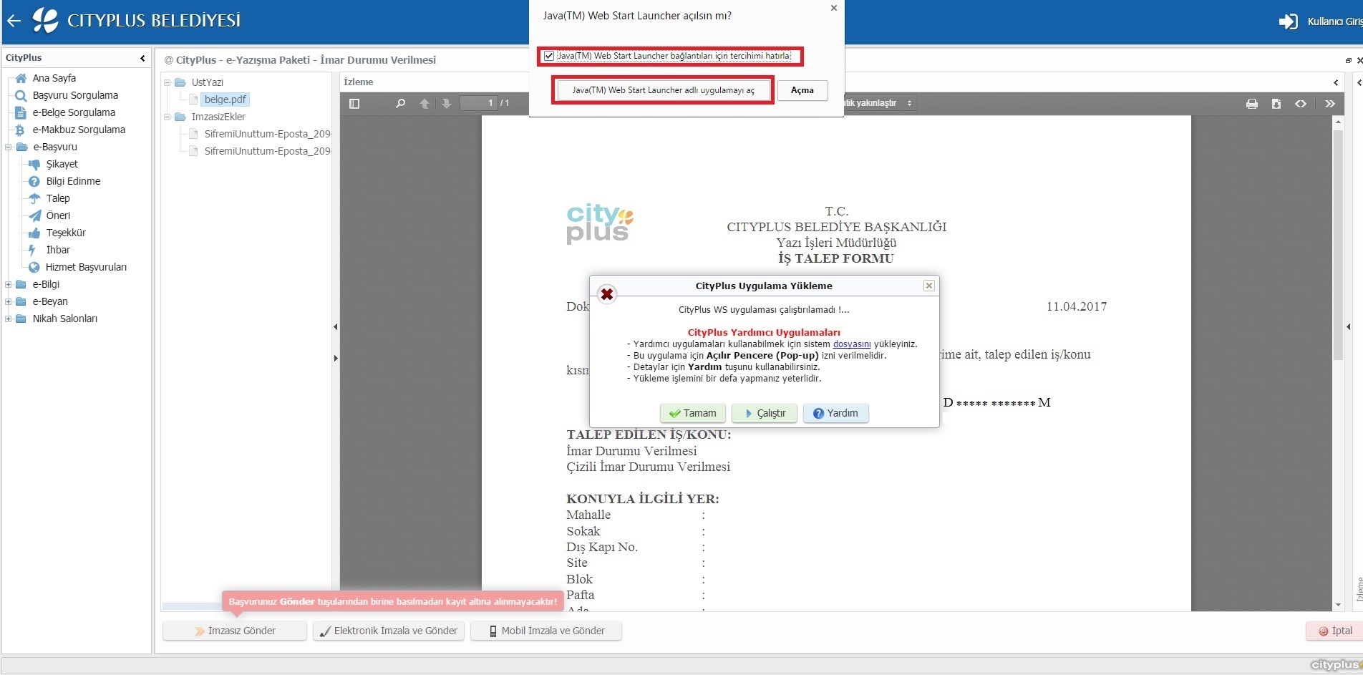Screen dimensions: 1363x675
Task: Click the İptal button
Action: click(1335, 631)
